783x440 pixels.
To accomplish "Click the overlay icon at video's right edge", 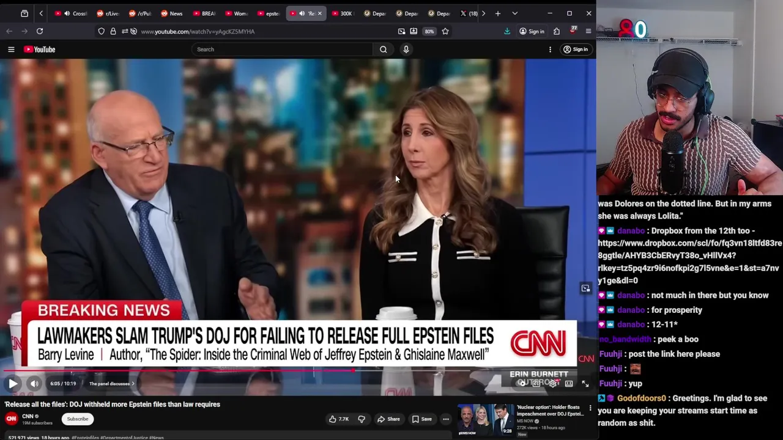I will (x=585, y=288).
